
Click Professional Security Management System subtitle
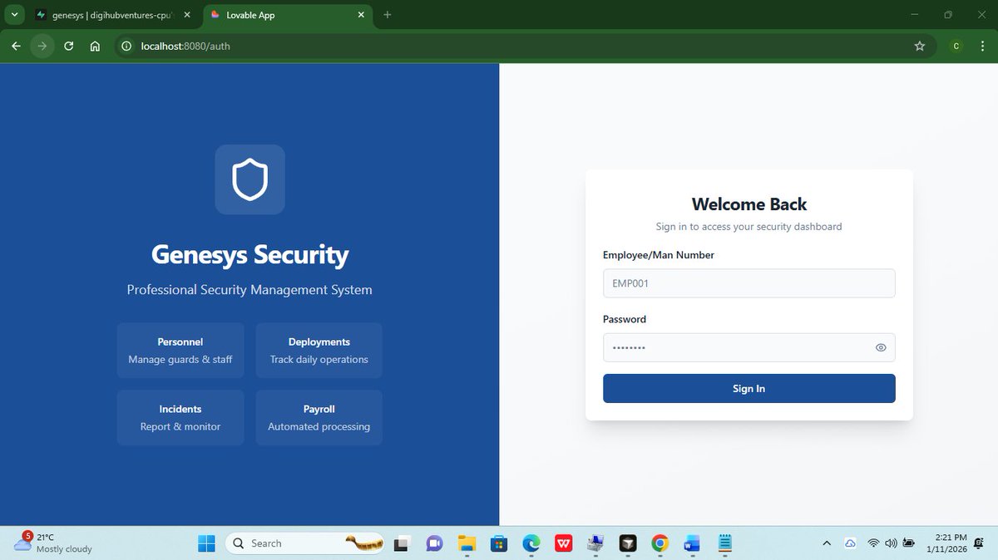[x=249, y=290]
